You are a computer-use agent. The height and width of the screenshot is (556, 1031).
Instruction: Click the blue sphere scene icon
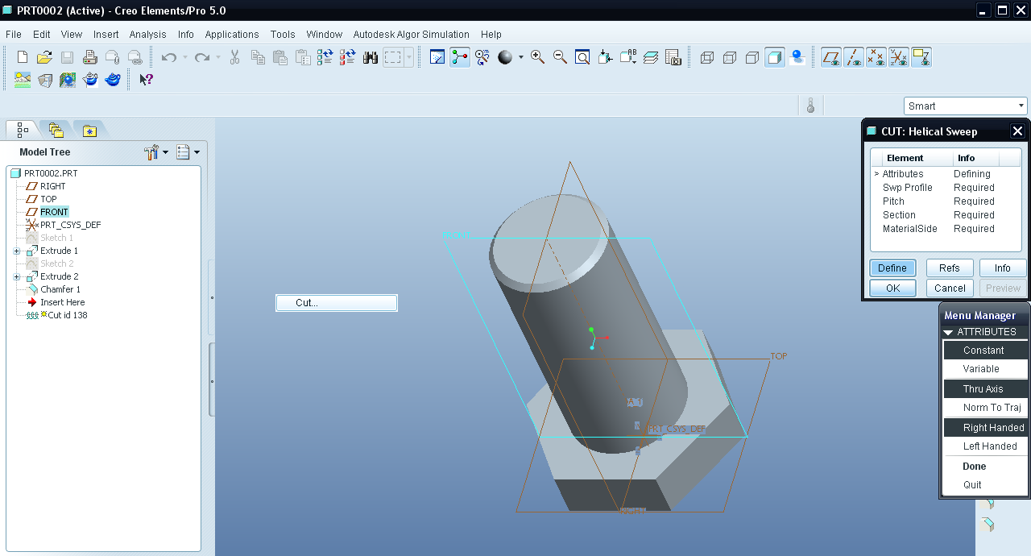68,80
